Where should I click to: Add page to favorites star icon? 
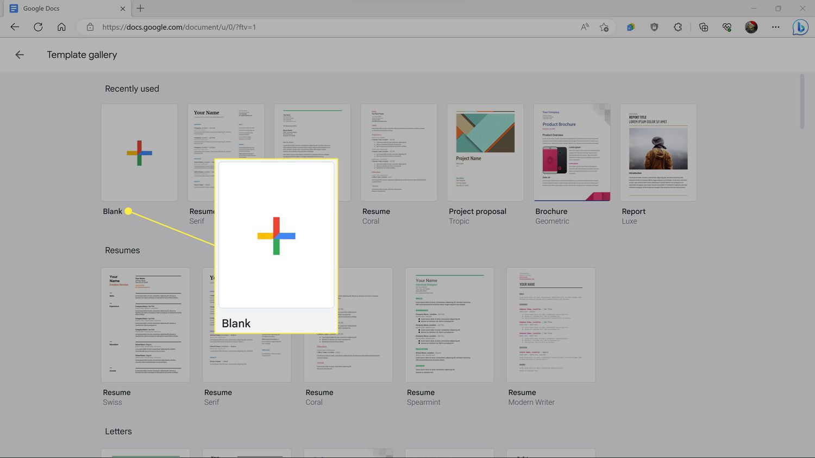pos(604,27)
